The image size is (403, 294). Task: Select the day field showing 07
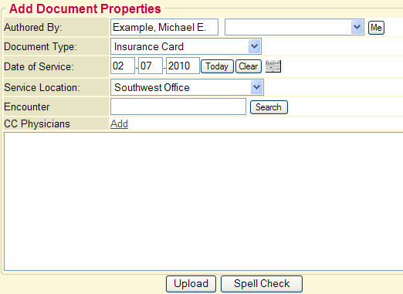point(151,66)
